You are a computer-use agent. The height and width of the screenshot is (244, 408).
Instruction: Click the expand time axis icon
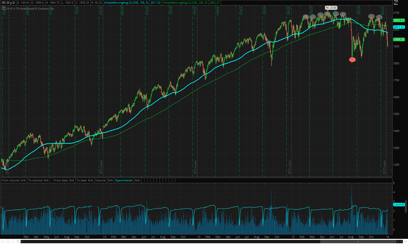pyautogui.click(x=405, y=241)
